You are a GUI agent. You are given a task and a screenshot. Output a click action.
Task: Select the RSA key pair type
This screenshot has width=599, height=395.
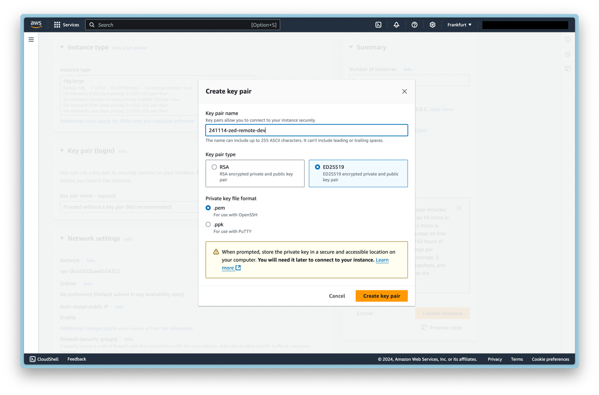pyautogui.click(x=214, y=167)
